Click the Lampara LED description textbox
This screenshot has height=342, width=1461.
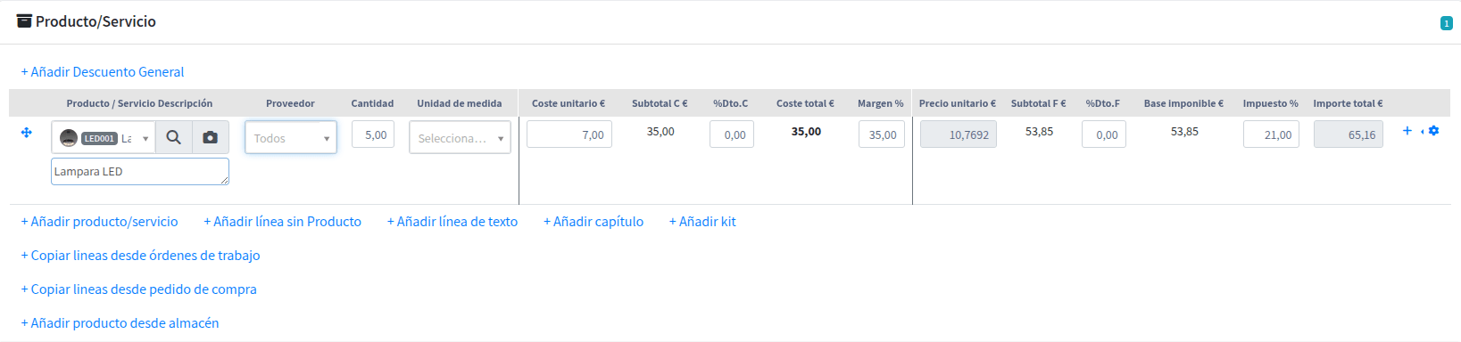click(x=140, y=171)
